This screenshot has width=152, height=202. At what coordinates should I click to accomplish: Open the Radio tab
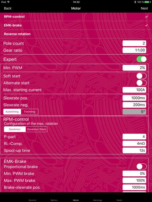[119, 200]
